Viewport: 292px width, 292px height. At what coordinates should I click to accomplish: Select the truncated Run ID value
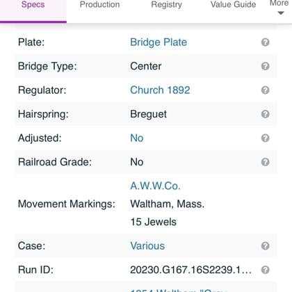[190, 270]
